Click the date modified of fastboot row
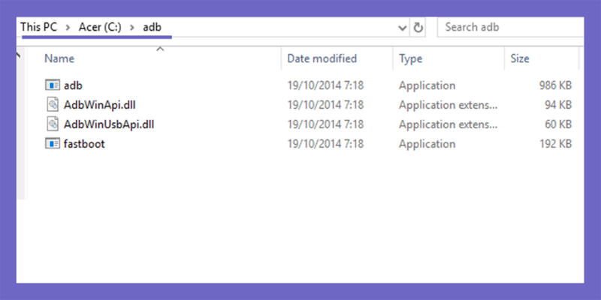 click(325, 144)
